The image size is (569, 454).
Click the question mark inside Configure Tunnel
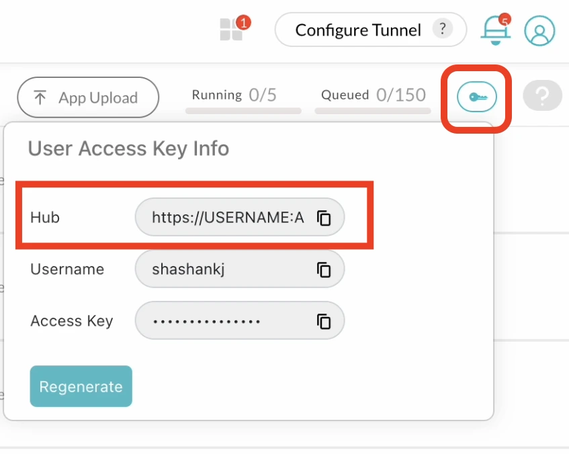(x=441, y=30)
